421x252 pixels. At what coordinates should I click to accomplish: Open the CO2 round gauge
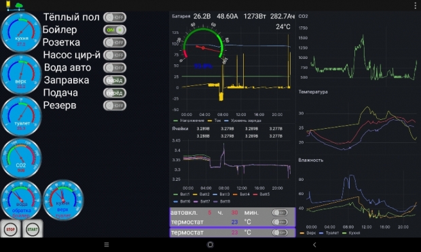[21, 159]
